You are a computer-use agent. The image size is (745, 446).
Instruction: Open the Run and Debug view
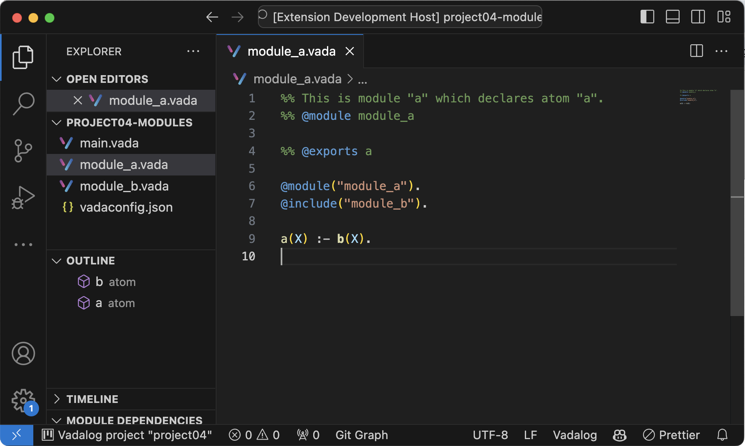tap(24, 198)
